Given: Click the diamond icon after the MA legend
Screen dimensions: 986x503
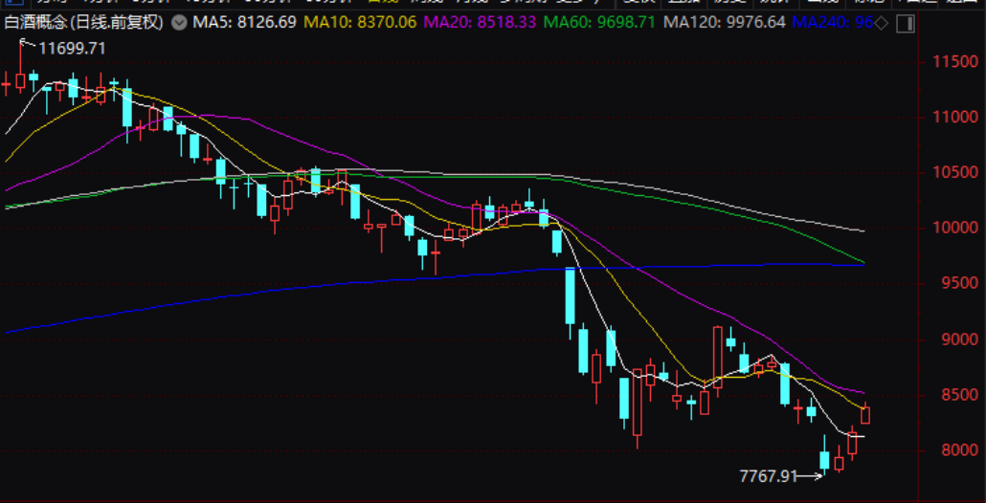Looking at the screenshot, I should click(881, 22).
